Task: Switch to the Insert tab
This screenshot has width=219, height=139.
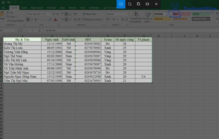Action: (24, 8)
